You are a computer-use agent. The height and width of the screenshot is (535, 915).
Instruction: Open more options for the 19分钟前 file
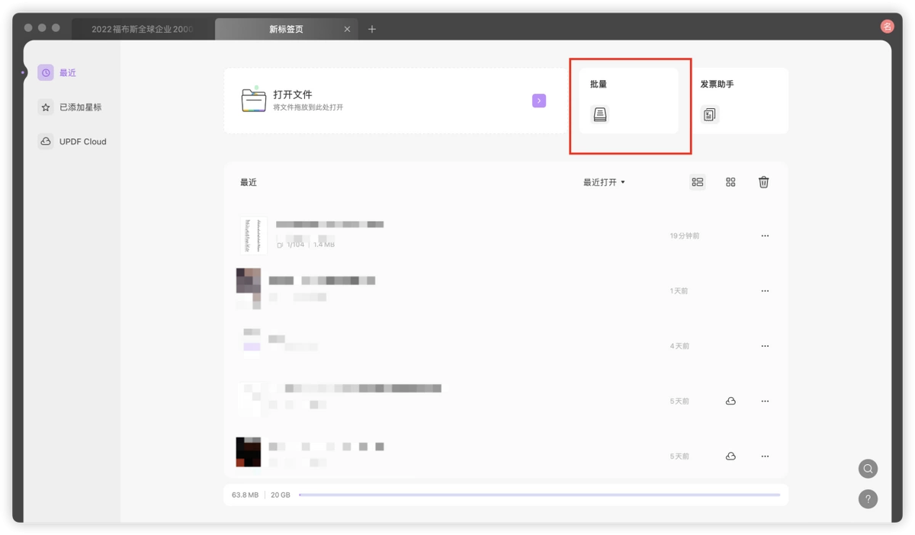765,236
